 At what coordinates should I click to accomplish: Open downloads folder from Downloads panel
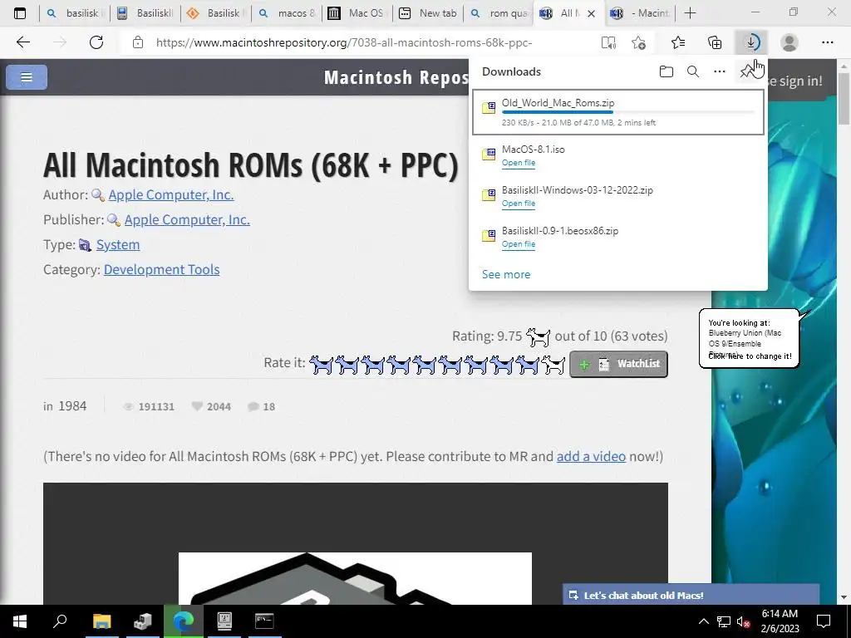tap(666, 71)
